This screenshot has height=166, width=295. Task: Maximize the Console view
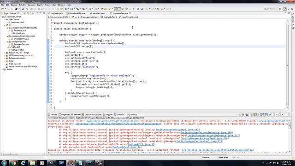tap(289, 114)
